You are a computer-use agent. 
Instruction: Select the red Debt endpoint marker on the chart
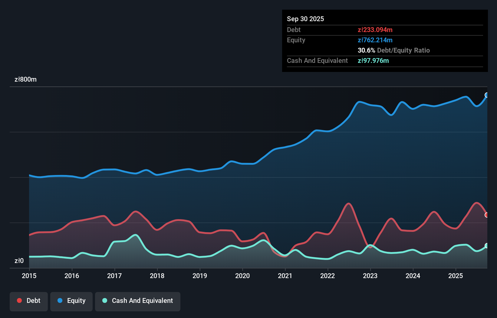pos(487,215)
